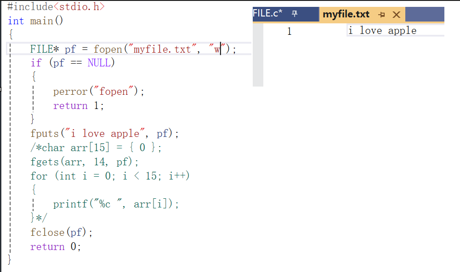The image size is (460, 272).
Task: Close the myfile.txt tab
Action: [x=396, y=15]
